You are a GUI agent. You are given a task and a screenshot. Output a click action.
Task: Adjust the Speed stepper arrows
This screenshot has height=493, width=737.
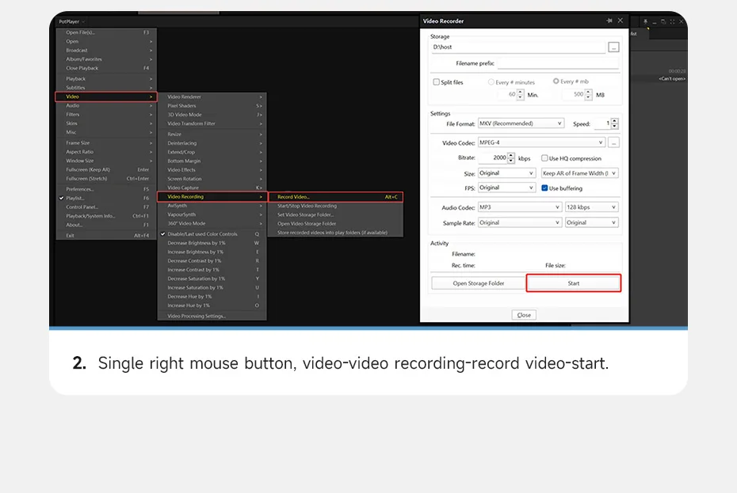coord(614,123)
